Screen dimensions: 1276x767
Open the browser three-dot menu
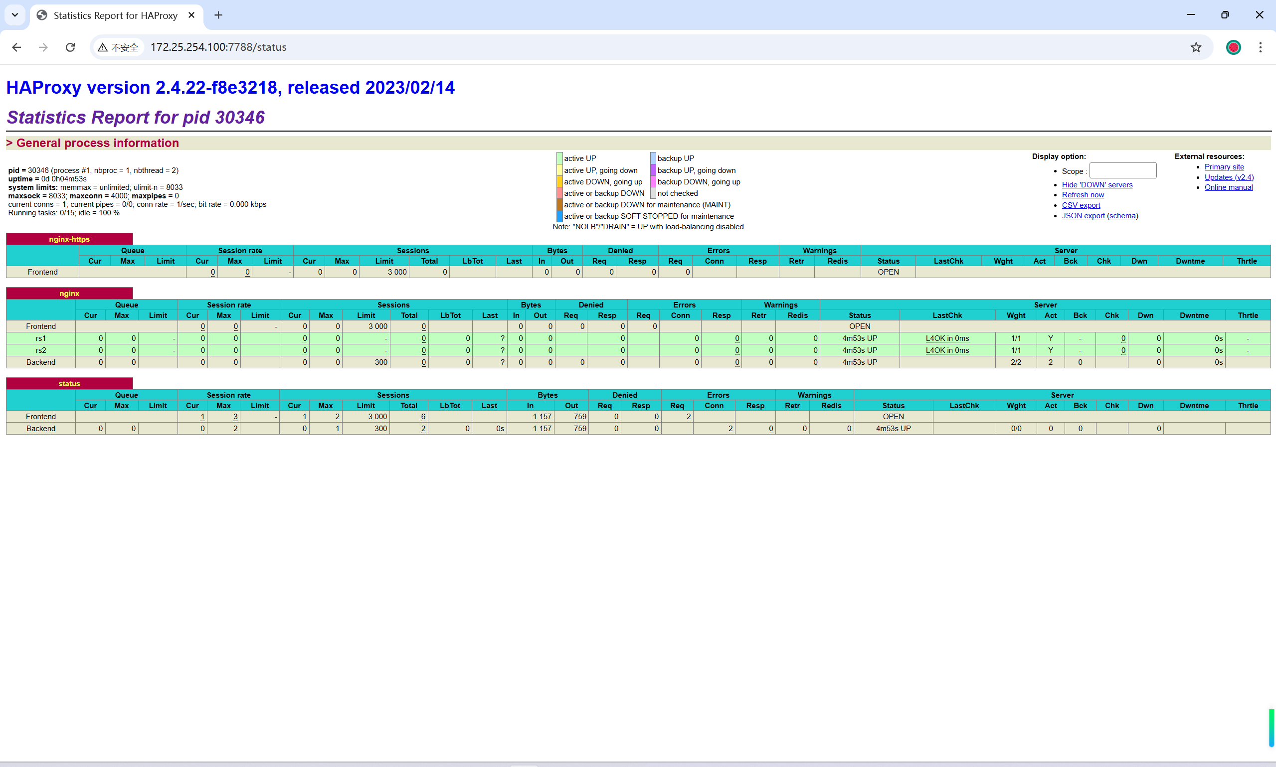coord(1261,47)
